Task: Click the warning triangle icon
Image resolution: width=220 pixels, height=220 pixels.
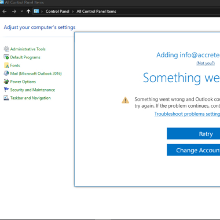Action: click(x=126, y=100)
